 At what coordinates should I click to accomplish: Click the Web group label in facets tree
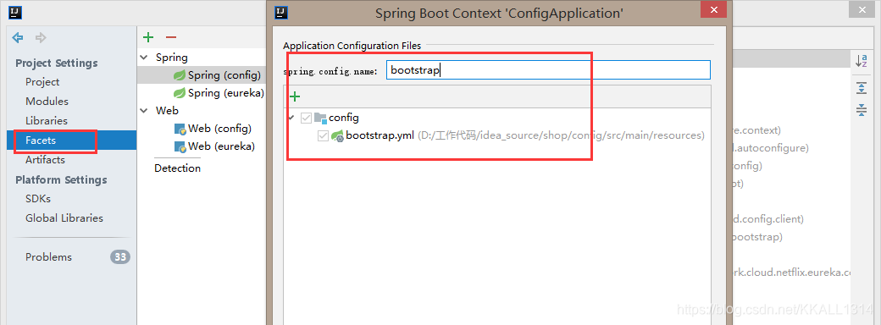[167, 111]
